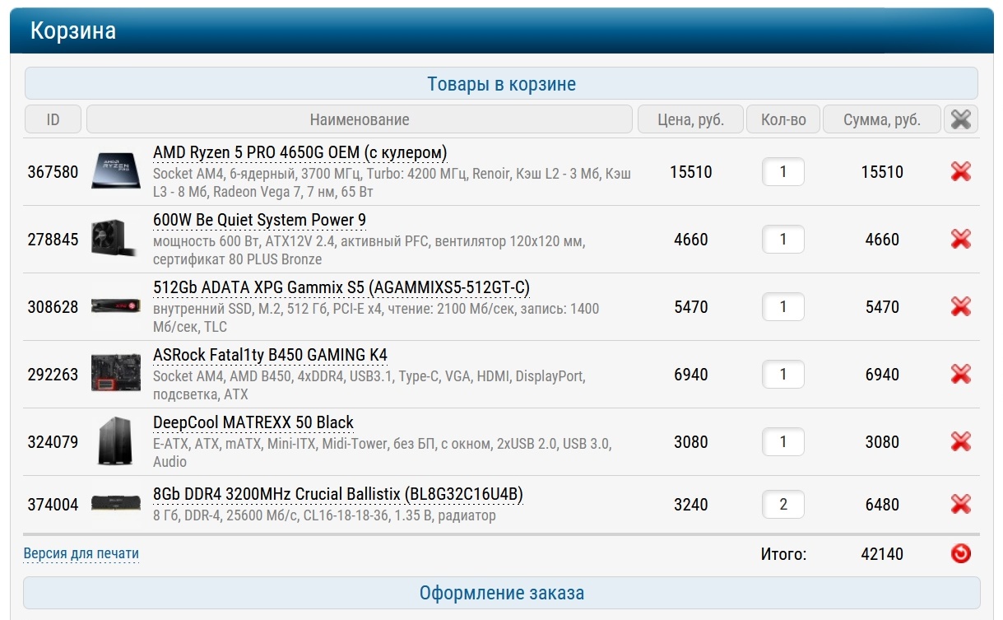Click unit price 3240 for Crucial RAM
The height and width of the screenshot is (620, 1003).
coord(691,504)
